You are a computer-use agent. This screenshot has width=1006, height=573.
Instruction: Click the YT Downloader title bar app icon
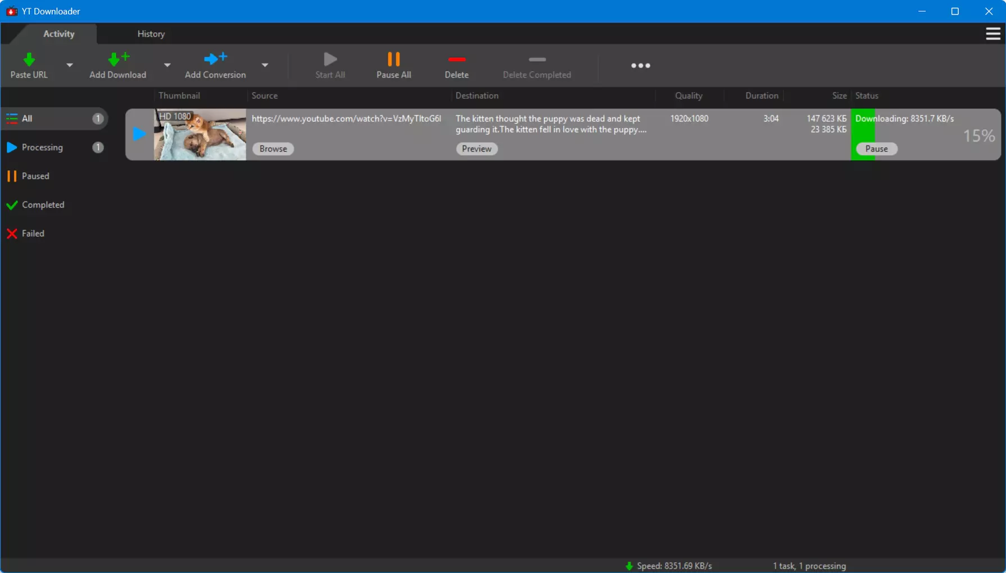[x=11, y=11]
